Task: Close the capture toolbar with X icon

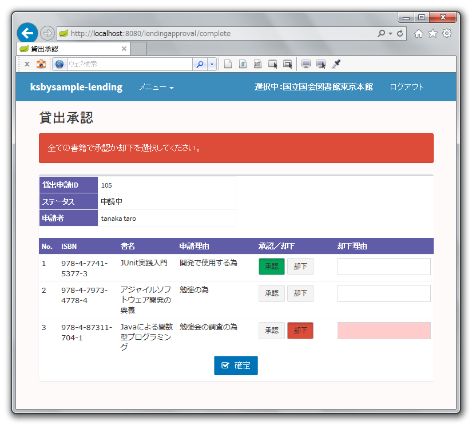Action: (x=27, y=64)
